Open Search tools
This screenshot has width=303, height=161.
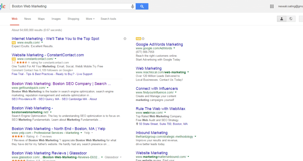[x=108, y=19]
